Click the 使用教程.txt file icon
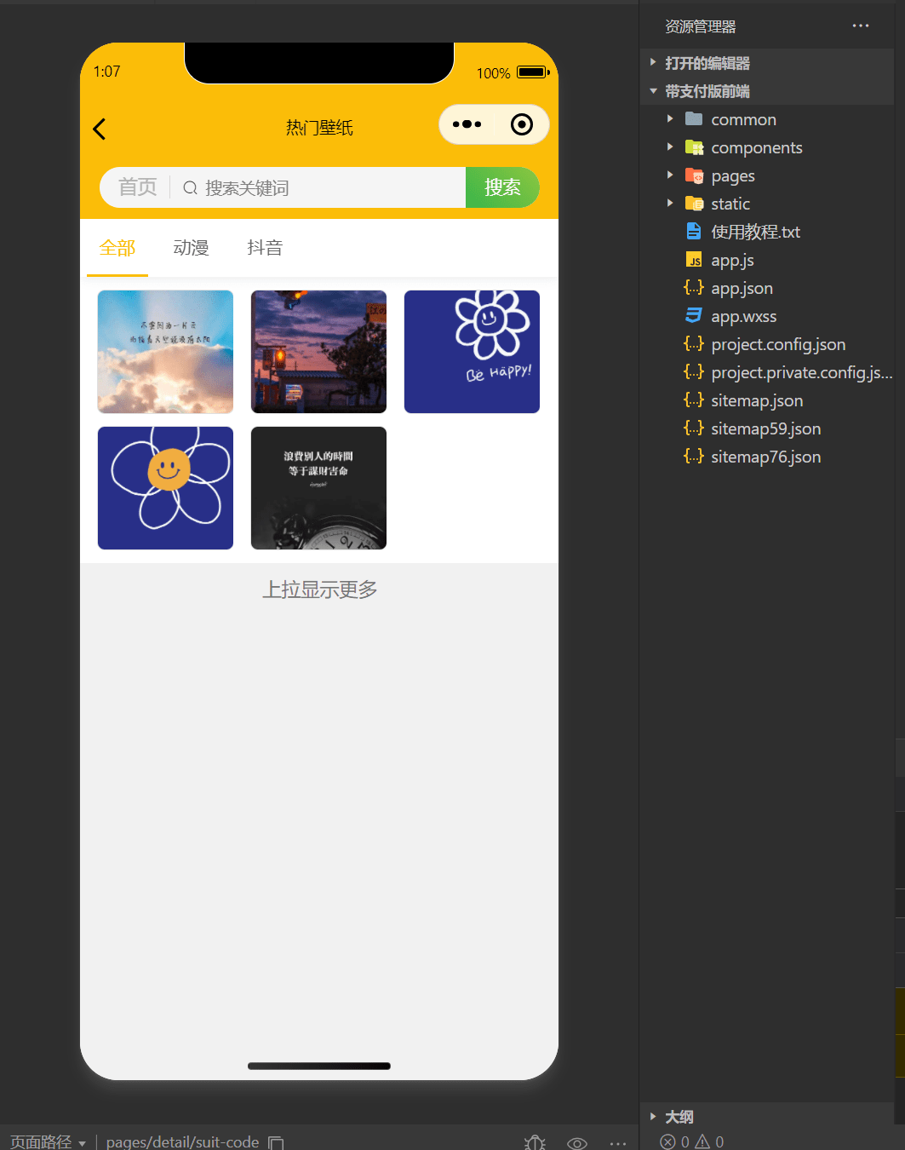905x1150 pixels. coord(694,231)
